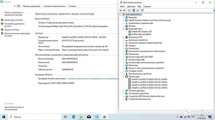215x120 pixels.
Task: Expand the Системные устройства category
Action: 123,94
